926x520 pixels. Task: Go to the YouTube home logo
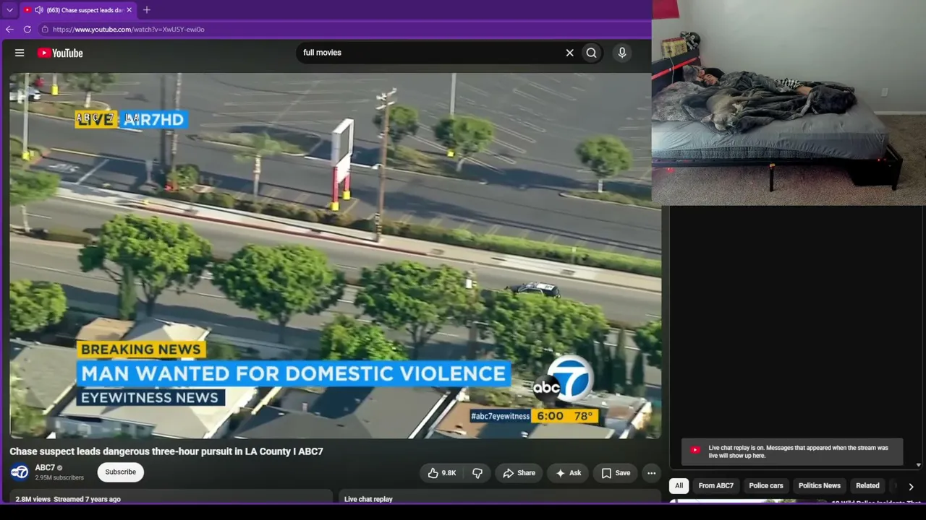click(x=60, y=53)
